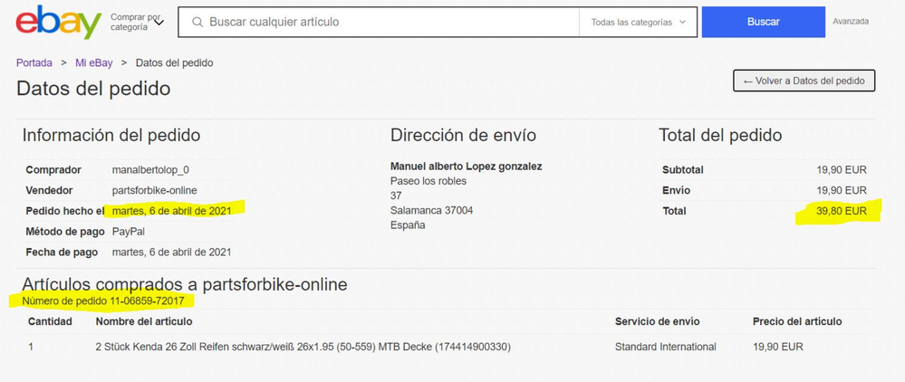The height and width of the screenshot is (382, 905).
Task: Click the eBay logo
Action: coord(58,22)
